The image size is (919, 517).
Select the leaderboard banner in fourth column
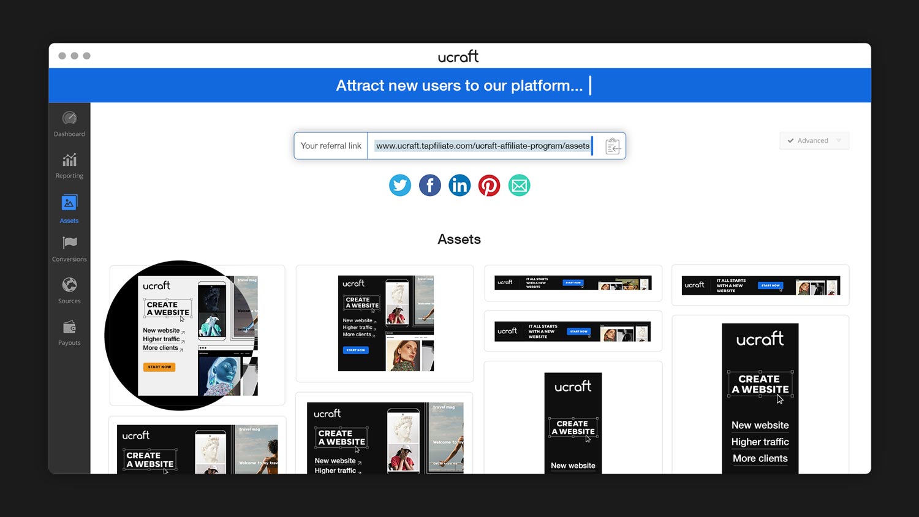[760, 285]
